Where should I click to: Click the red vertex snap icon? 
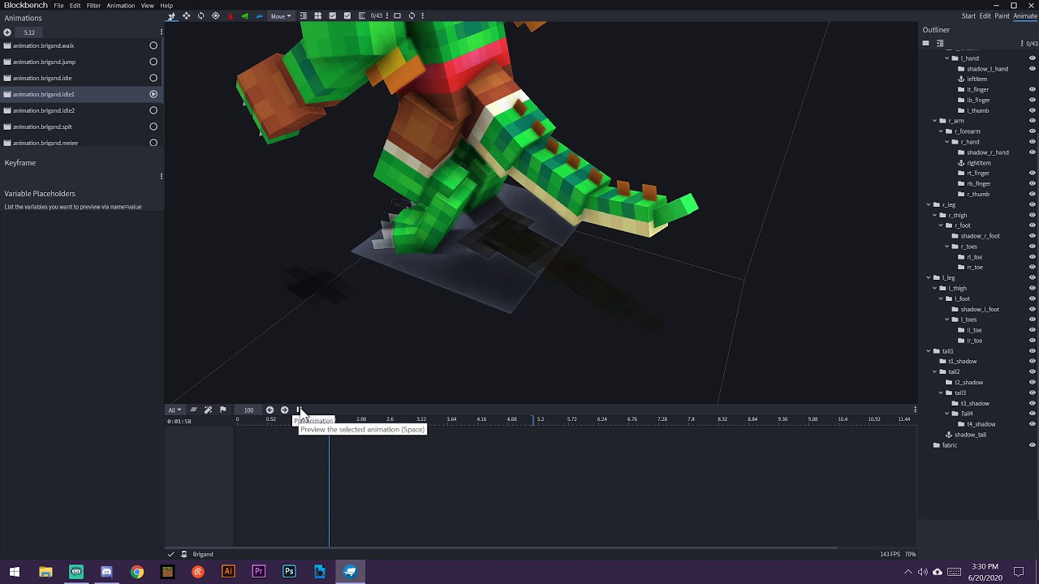coord(230,15)
